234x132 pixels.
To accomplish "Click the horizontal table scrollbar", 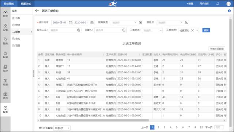I will 94,120.
